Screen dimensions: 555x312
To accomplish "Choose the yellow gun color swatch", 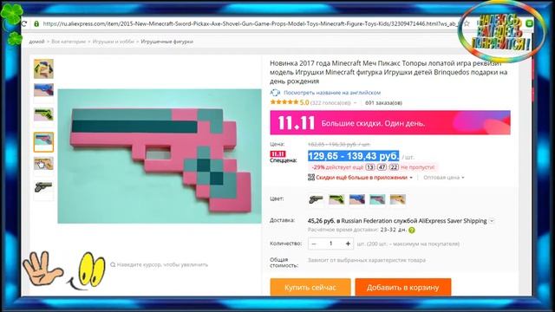I will tap(398, 199).
